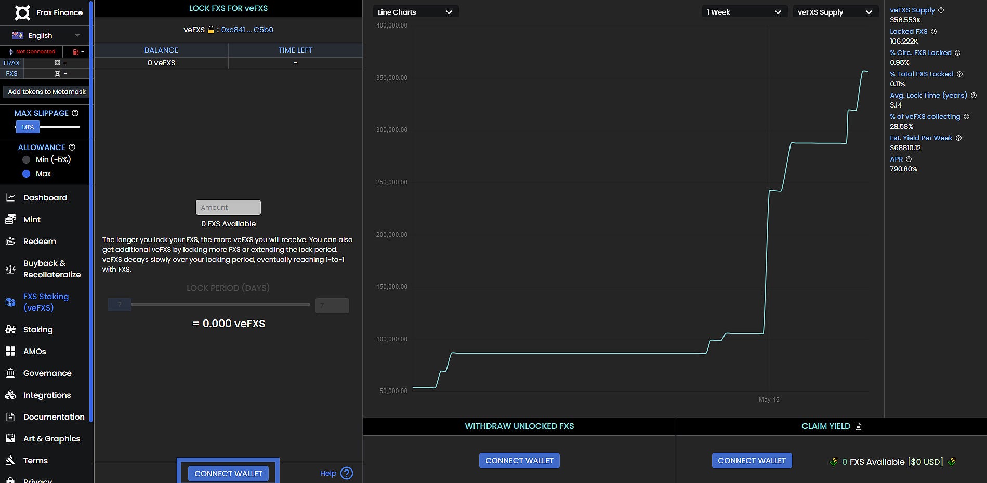
Task: Open the Governance page
Action: coord(47,373)
